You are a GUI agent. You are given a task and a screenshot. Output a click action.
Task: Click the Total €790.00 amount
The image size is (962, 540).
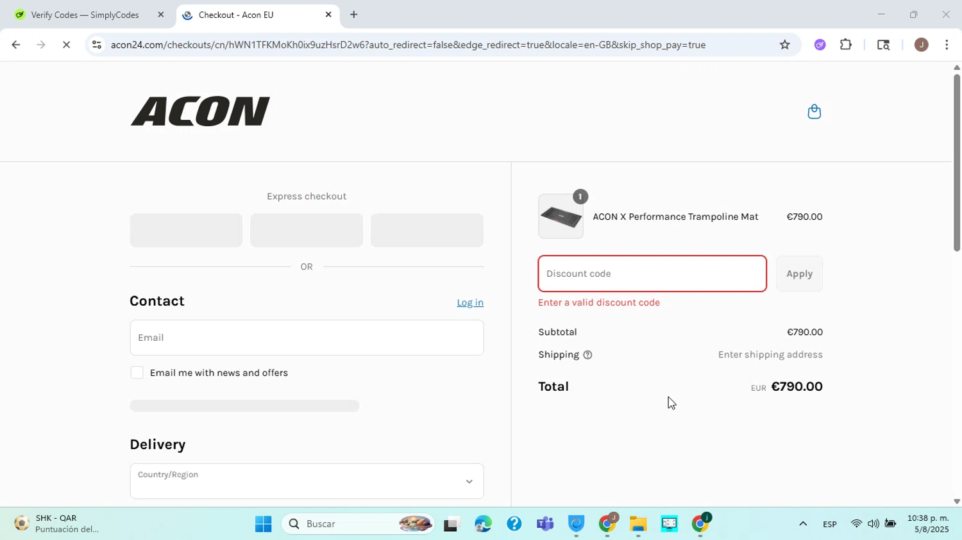797,386
